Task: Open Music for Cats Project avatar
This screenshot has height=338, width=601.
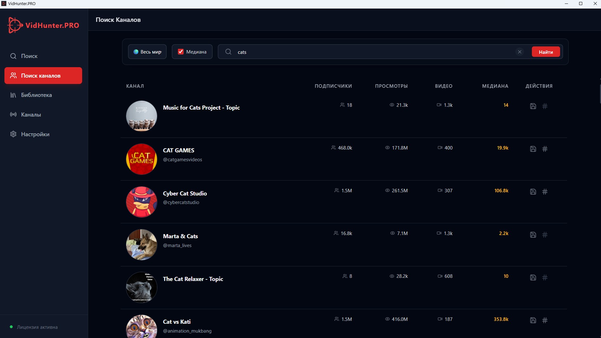Action: [x=141, y=116]
